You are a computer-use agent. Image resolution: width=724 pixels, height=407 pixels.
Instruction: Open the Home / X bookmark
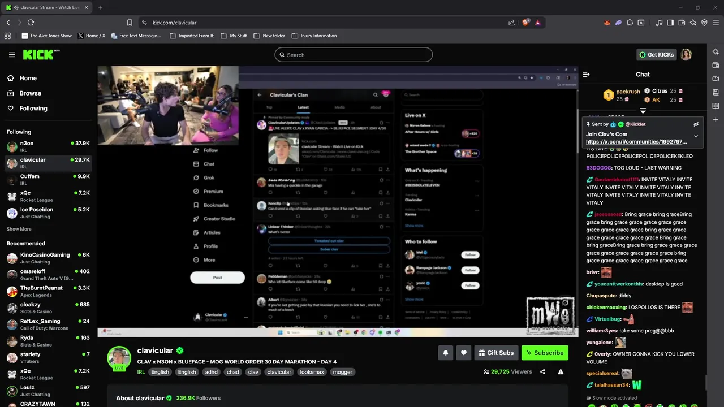click(91, 36)
